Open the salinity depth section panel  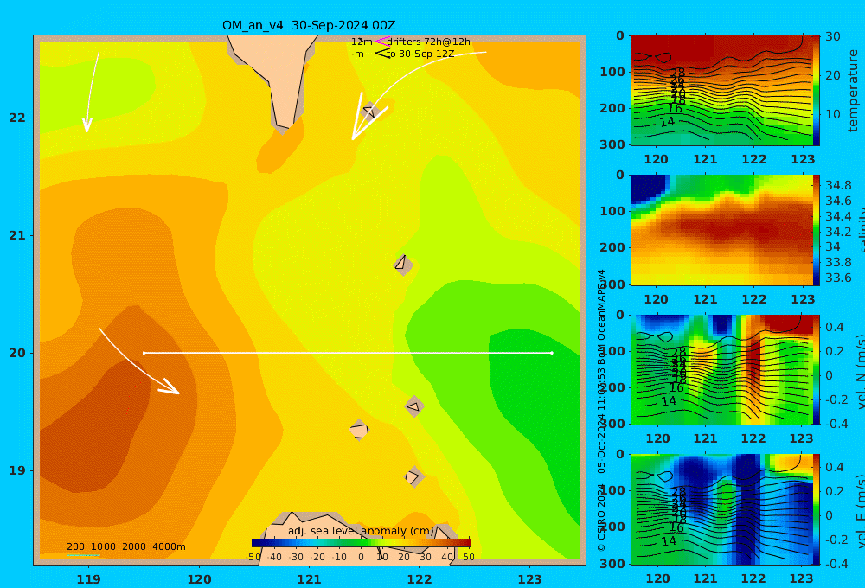click(721, 230)
